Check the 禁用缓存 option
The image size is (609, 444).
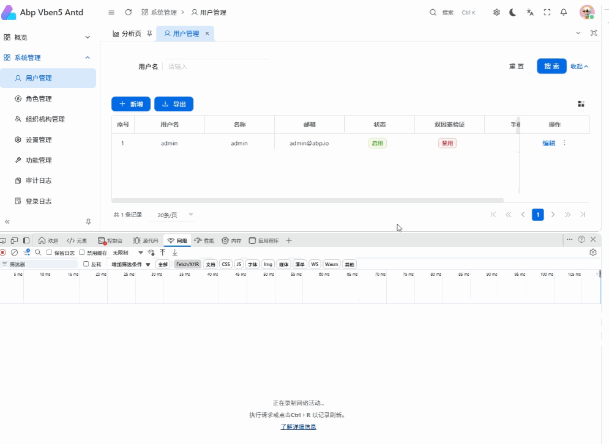[x=82, y=253]
